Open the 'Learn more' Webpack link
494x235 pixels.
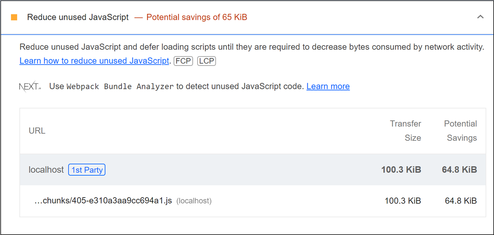328,86
